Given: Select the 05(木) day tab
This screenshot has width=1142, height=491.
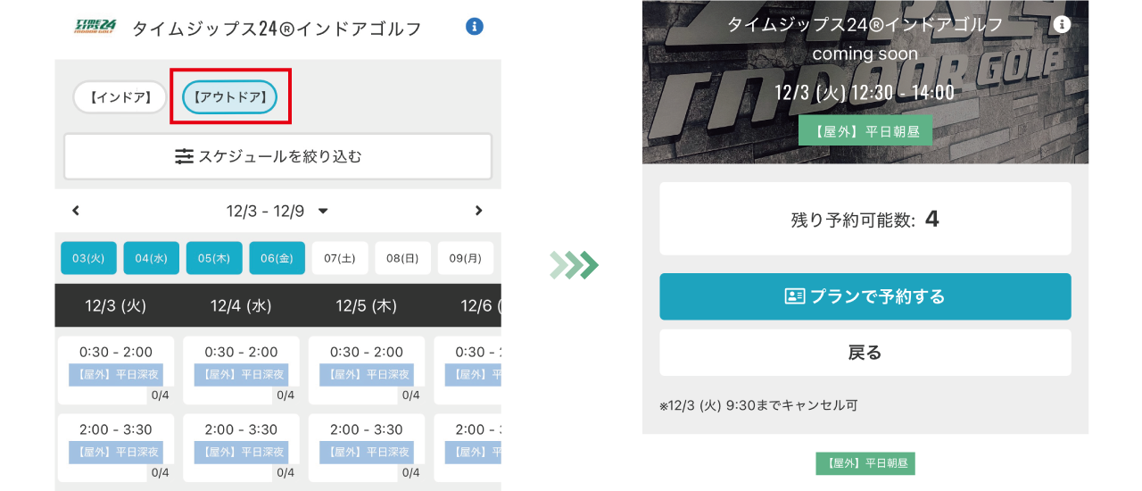Looking at the screenshot, I should 214,258.
